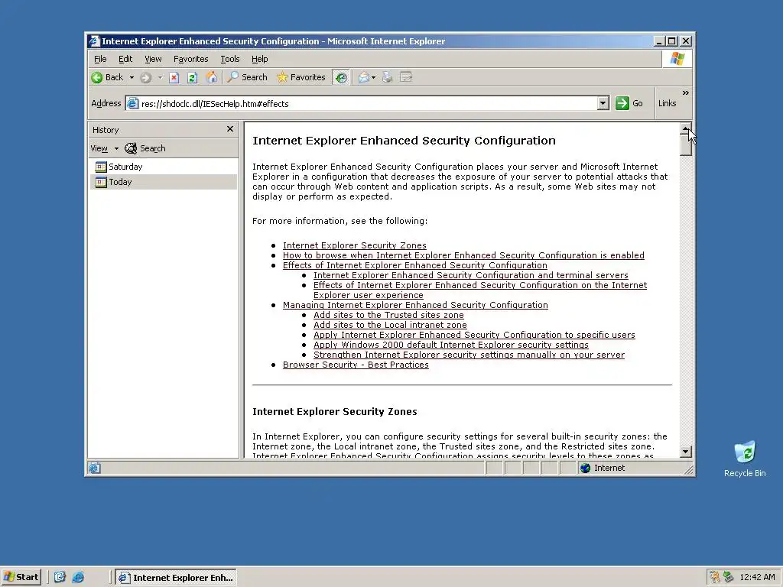The image size is (783, 587).
Task: Go to the Home page icon
Action: pyautogui.click(x=211, y=77)
